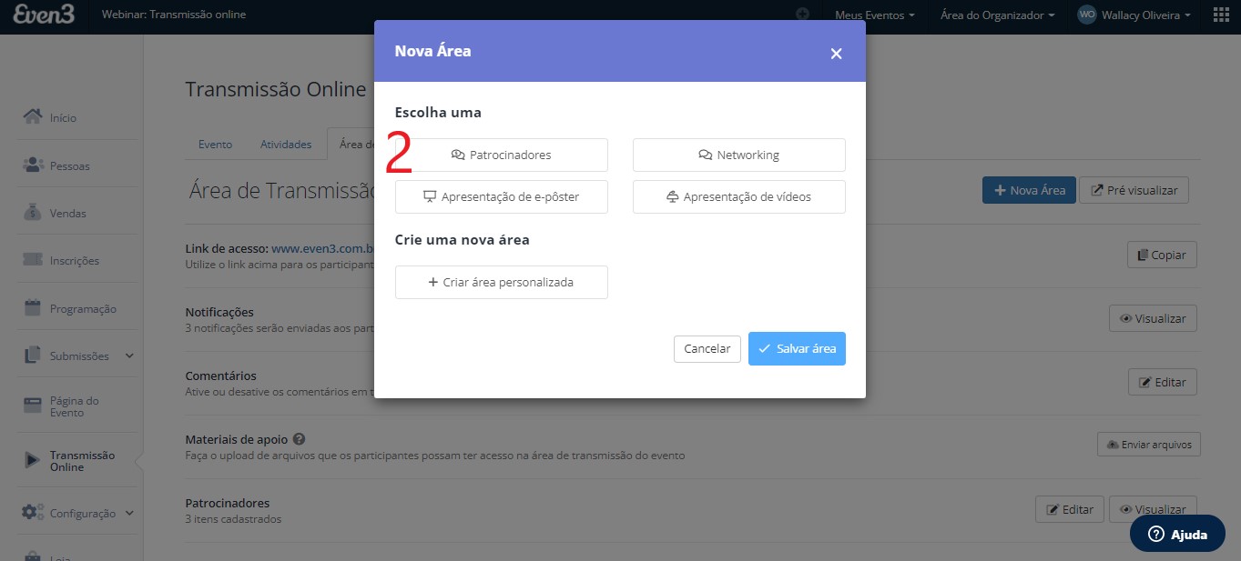
Task: Click the Materiais de apoio help icon
Action: [299, 438]
